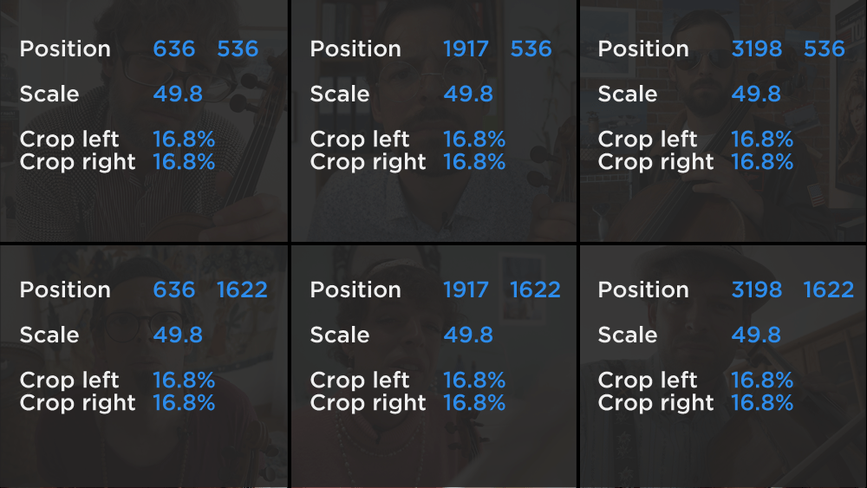The width and height of the screenshot is (867, 488).
Task: Select Y value 1622 next to 1917
Action: click(535, 290)
